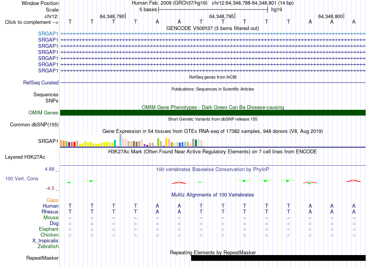Open '100 vertebrates Basewise Conservation by PhyloP' title
The image size is (366, 267).
213,170
